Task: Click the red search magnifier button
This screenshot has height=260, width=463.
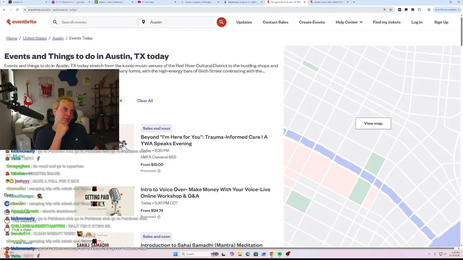Action: click(x=221, y=22)
